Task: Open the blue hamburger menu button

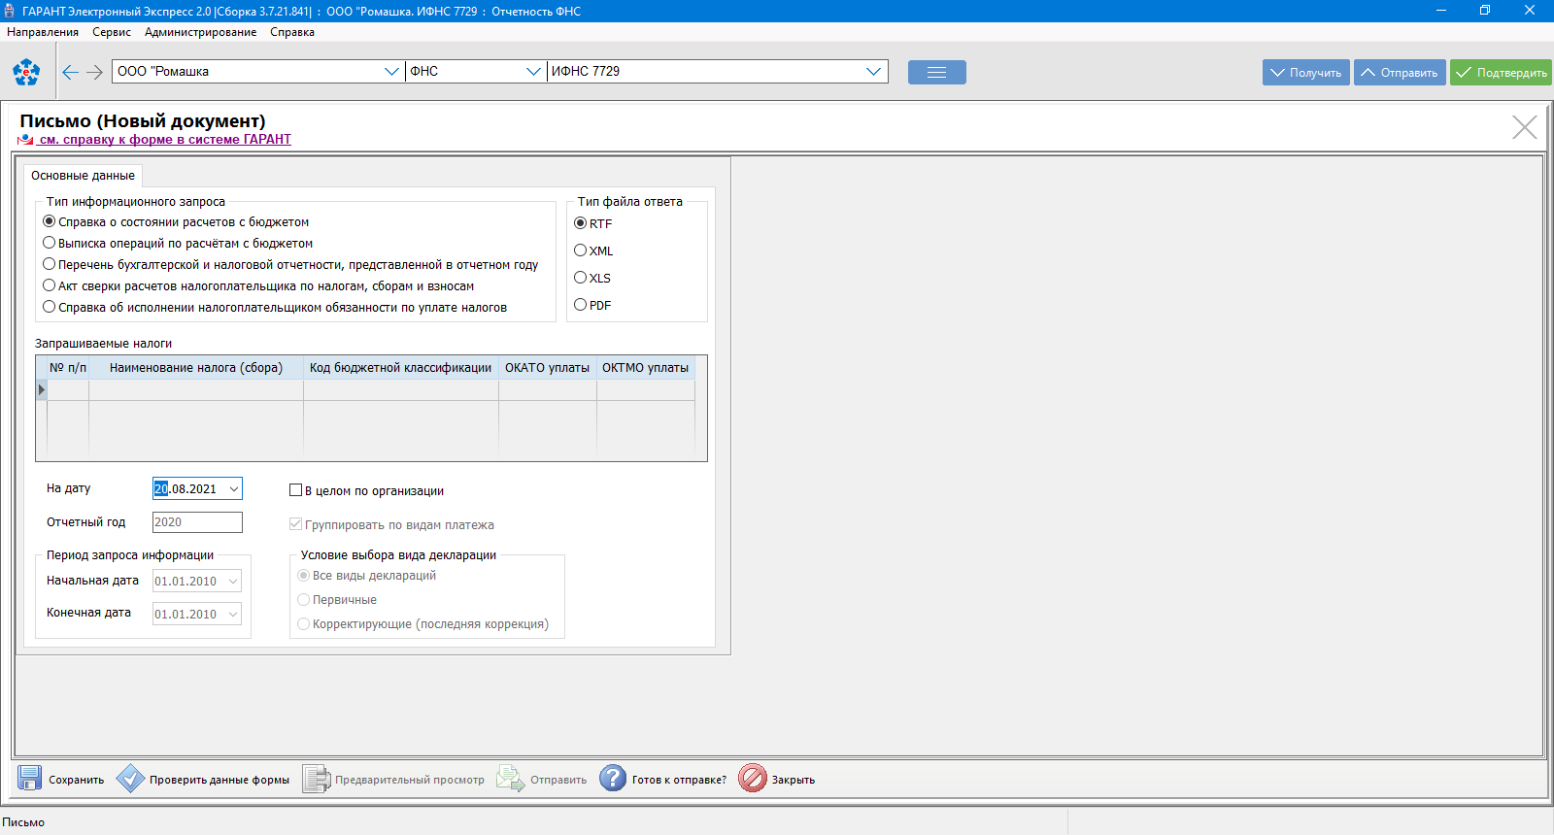Action: tap(936, 72)
